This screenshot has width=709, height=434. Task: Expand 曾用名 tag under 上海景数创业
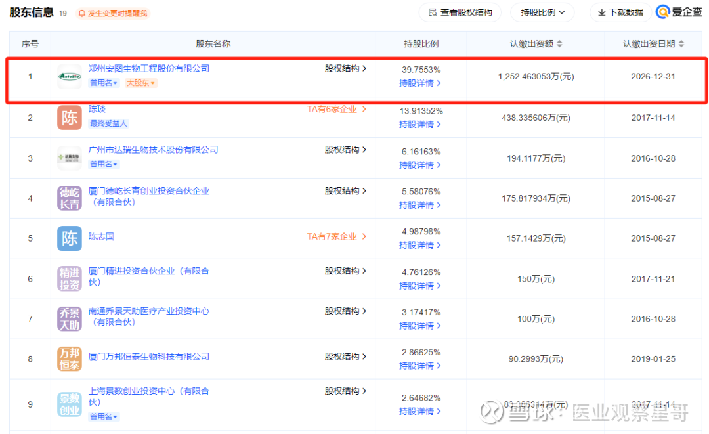104,416
